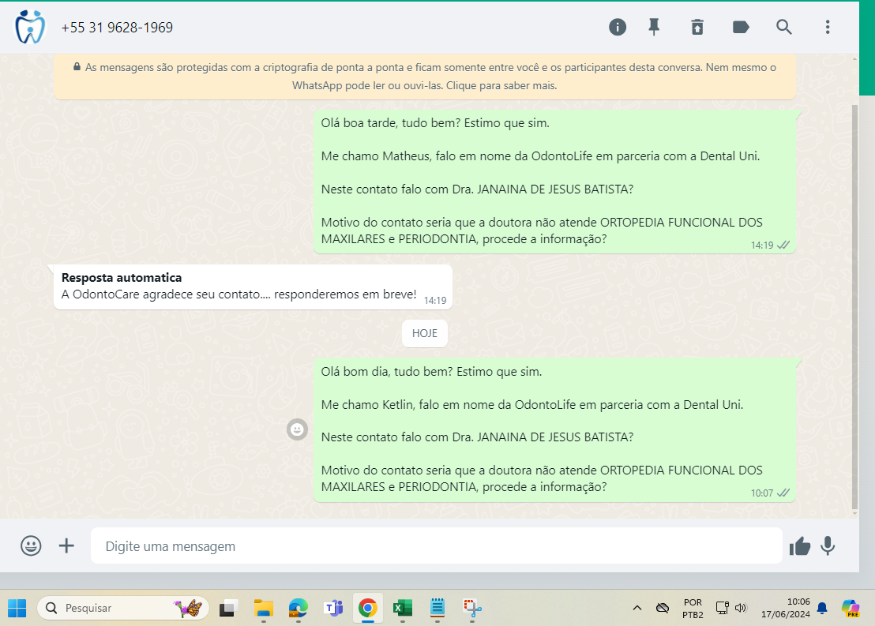
Task: Click the info icon in chat header
Action: pos(618,27)
